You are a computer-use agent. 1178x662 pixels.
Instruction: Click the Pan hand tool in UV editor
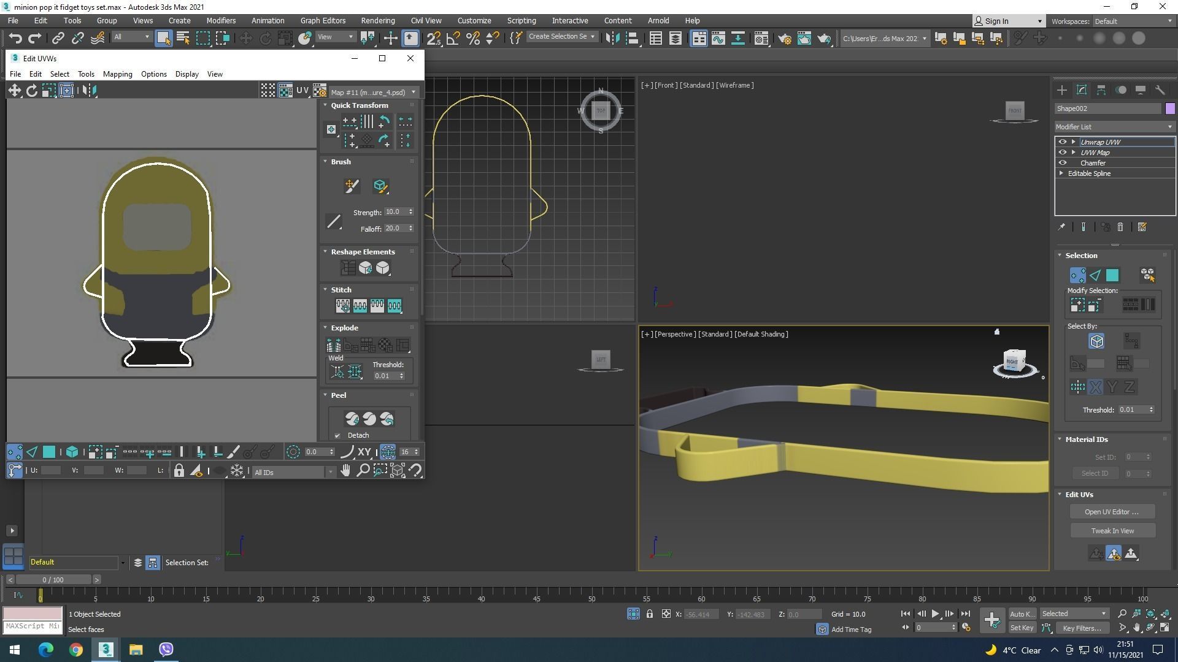[x=345, y=471]
